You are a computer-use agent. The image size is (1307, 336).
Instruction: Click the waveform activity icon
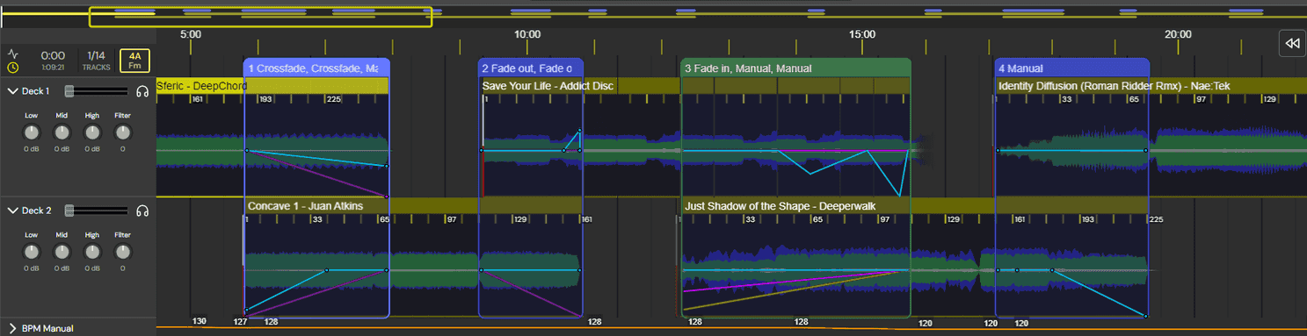(x=13, y=54)
